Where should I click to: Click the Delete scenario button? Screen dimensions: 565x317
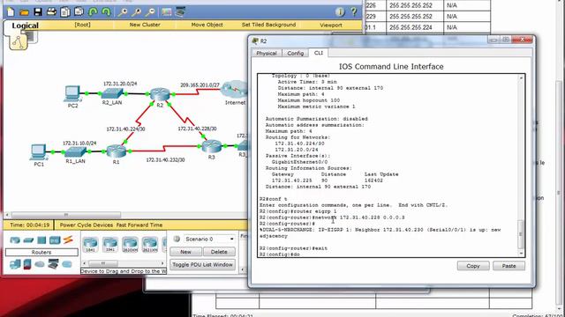pyautogui.click(x=219, y=252)
